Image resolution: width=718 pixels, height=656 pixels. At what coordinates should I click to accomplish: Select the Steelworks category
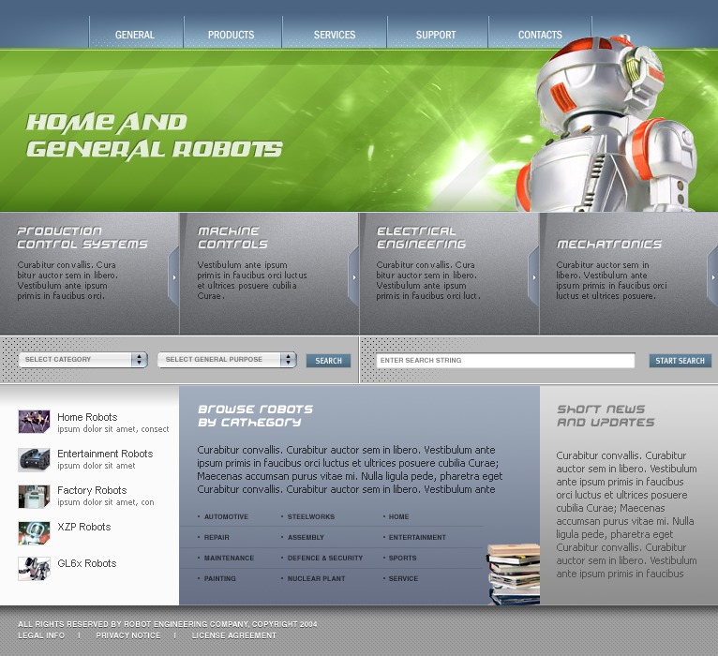click(x=311, y=517)
